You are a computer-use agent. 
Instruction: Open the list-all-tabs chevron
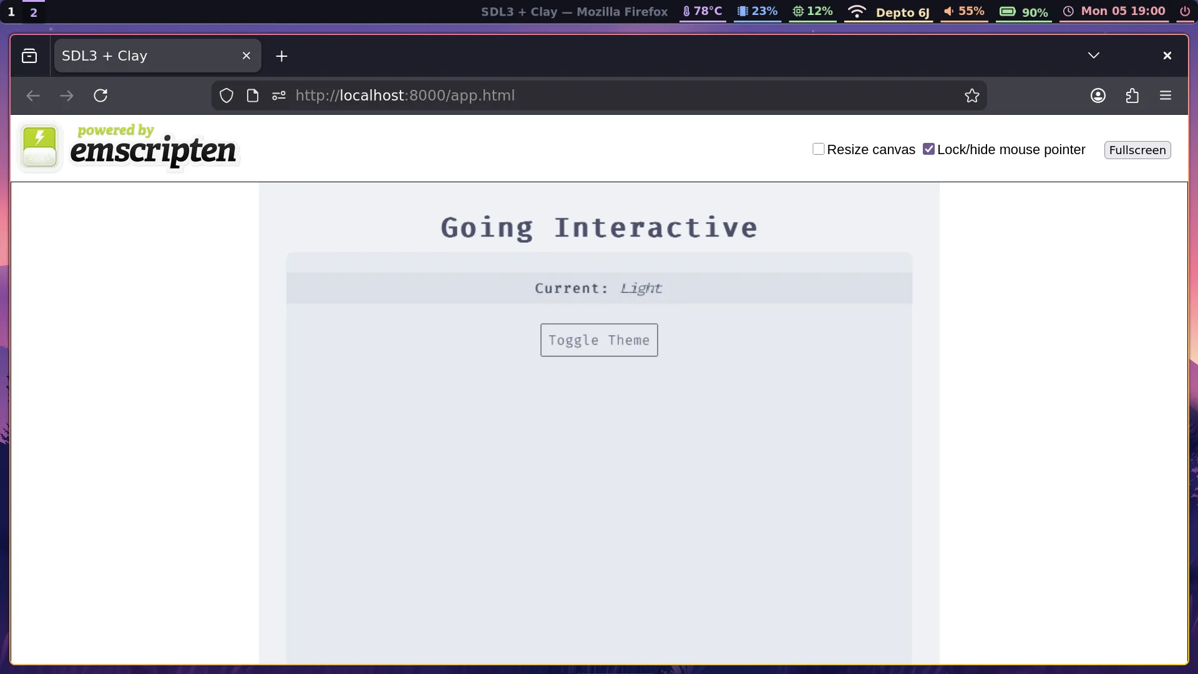pyautogui.click(x=1094, y=55)
